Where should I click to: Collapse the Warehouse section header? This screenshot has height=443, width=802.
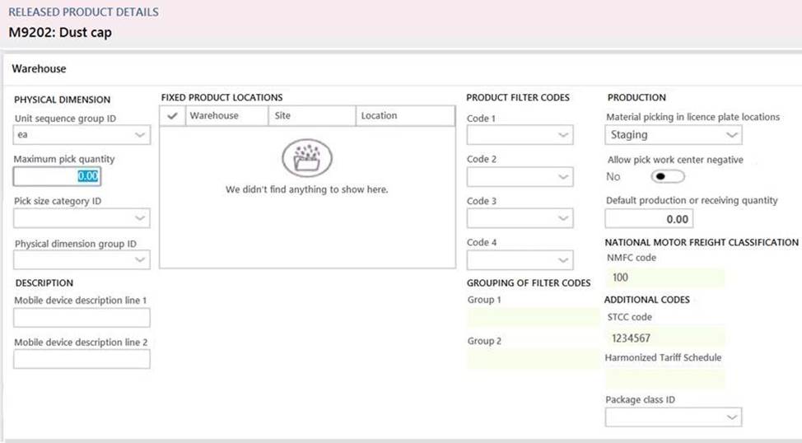40,69
